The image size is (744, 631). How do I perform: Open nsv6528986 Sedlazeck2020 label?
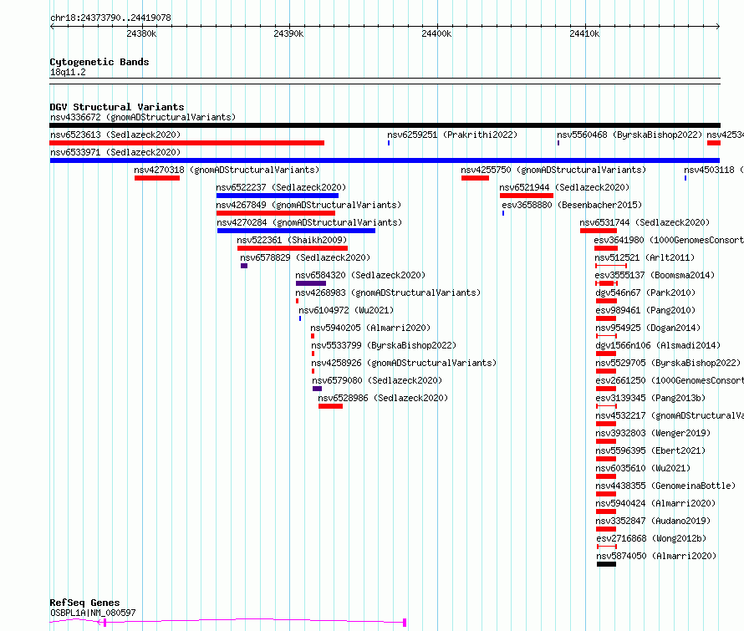(383, 398)
